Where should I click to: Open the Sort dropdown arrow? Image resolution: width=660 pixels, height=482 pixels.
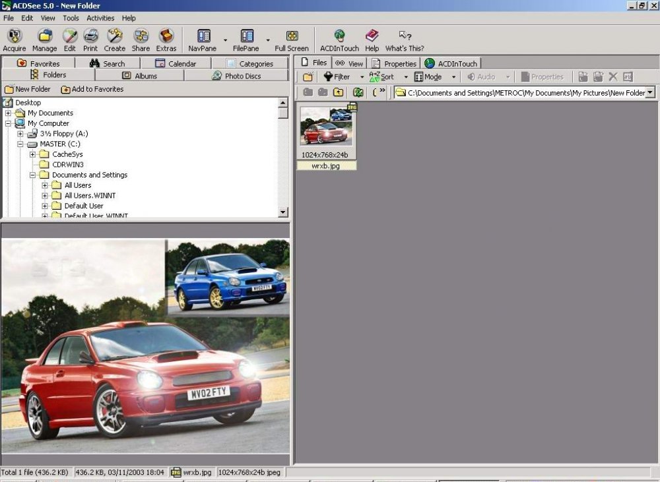[406, 77]
